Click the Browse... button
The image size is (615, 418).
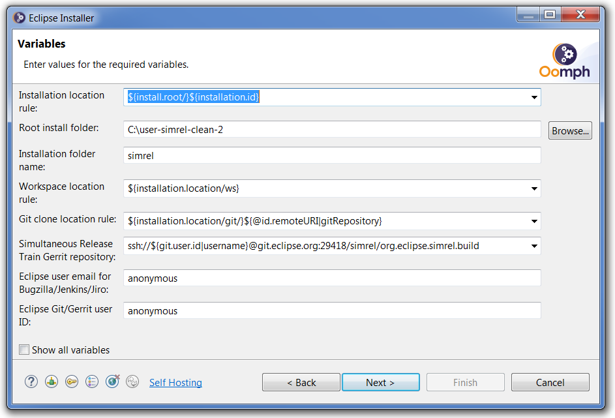[x=570, y=130]
